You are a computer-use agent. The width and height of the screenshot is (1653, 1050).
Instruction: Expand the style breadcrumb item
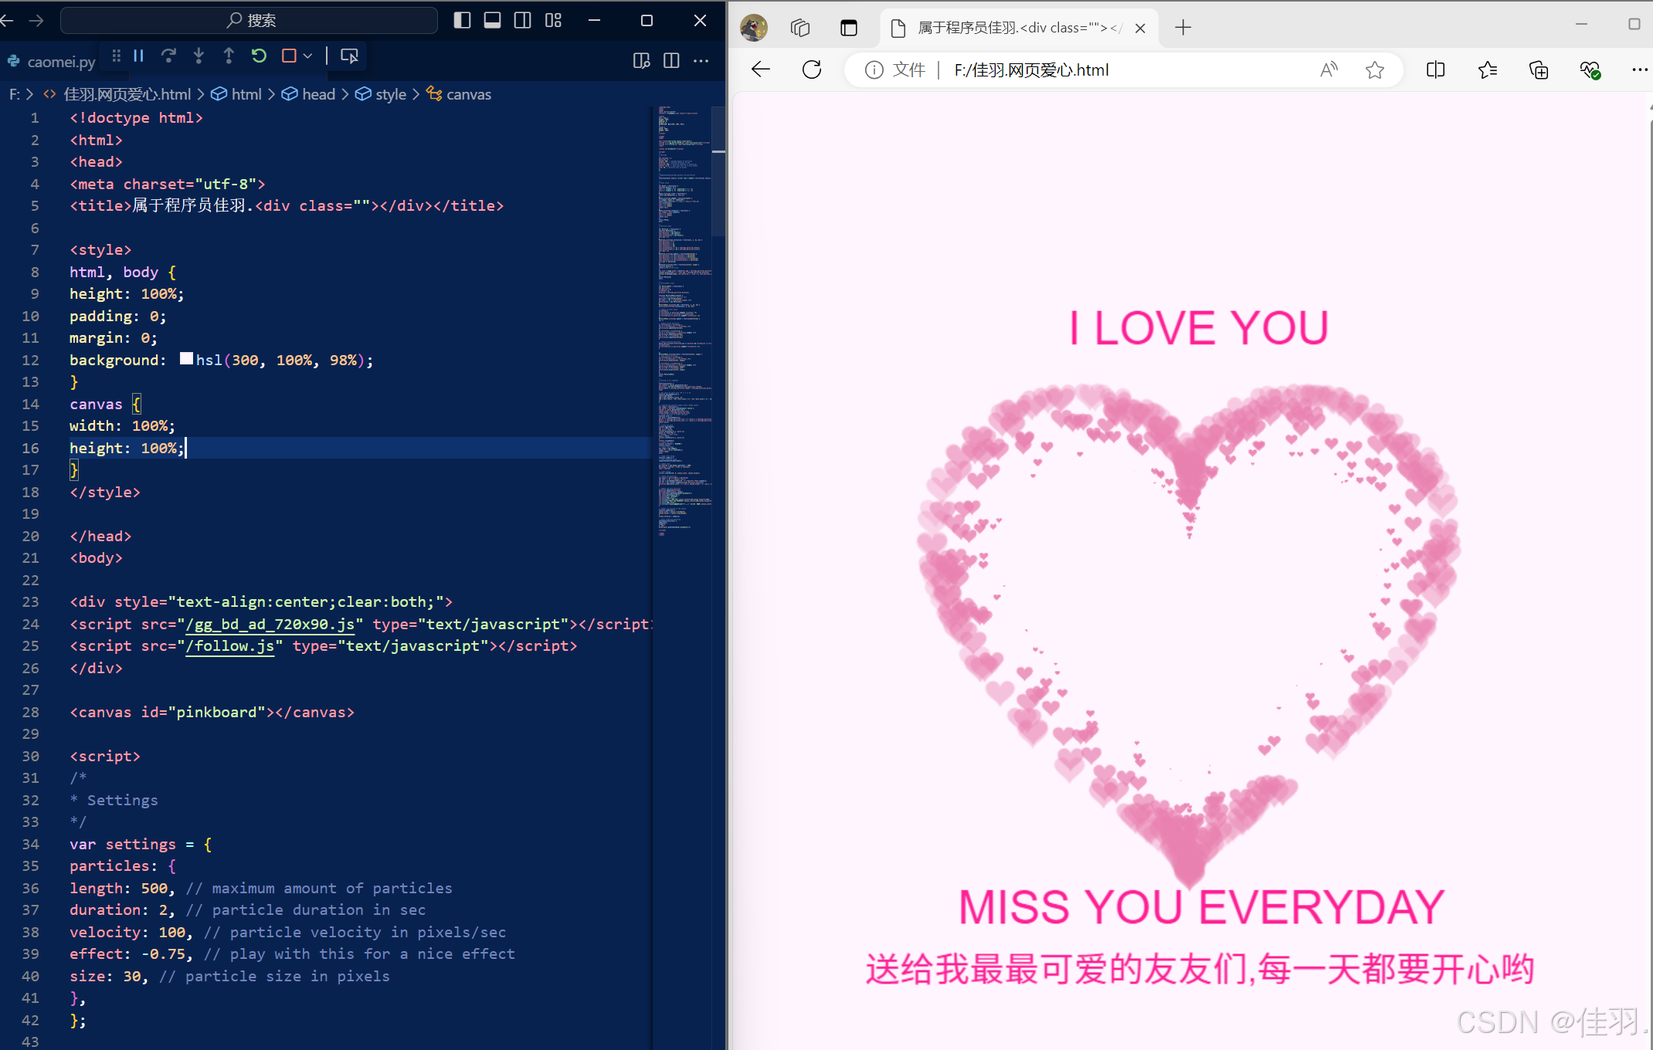(390, 94)
